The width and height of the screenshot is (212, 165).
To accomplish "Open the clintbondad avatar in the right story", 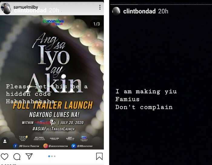I will pos(116,11).
